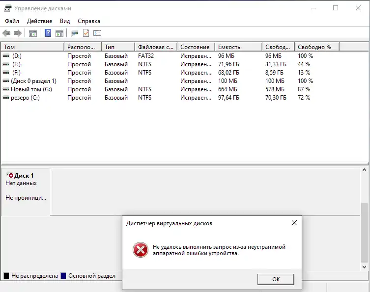Screen dimensions: 370x292
Task: Select the резерв (C:) volume name
Action: [x=25, y=97]
